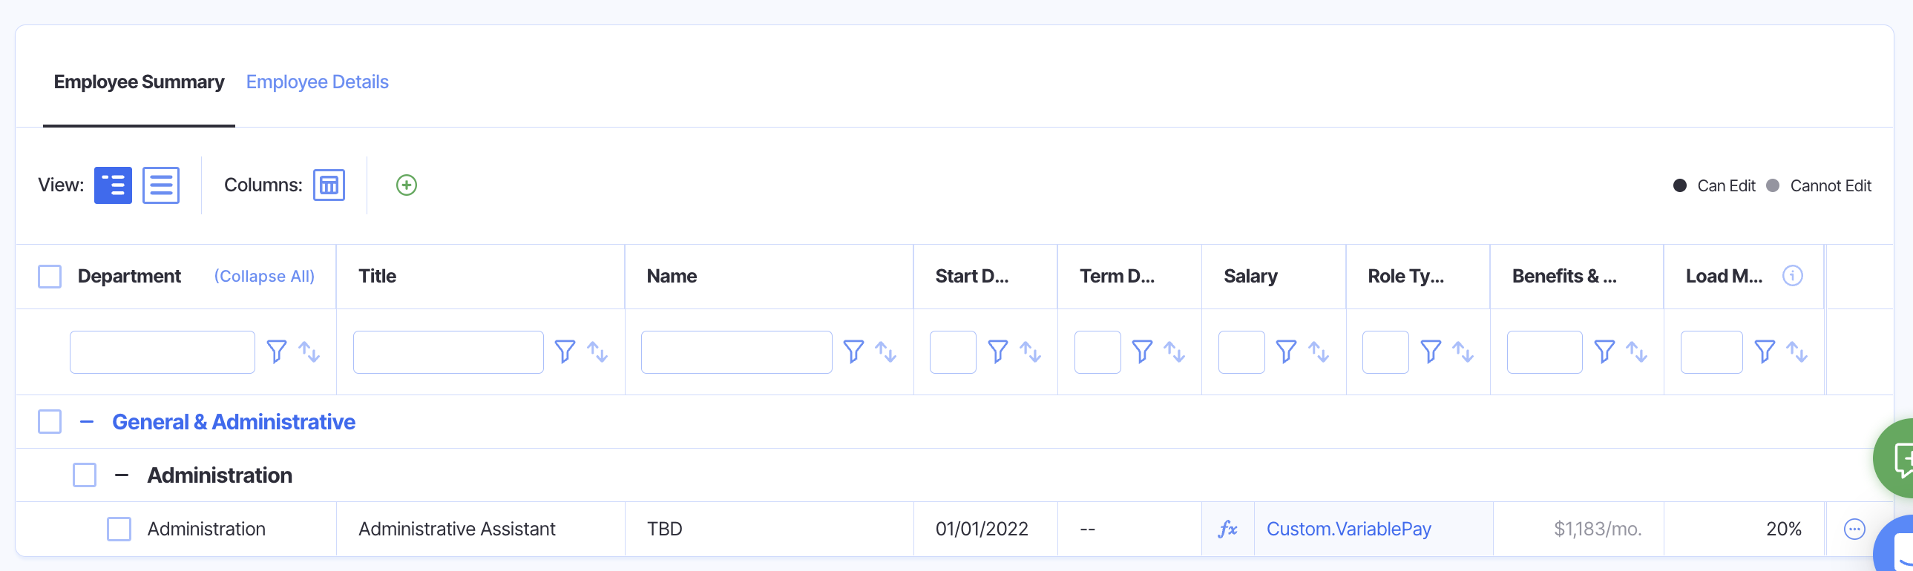The image size is (1913, 571).
Task: Click the Collapse All link
Action: tap(264, 276)
